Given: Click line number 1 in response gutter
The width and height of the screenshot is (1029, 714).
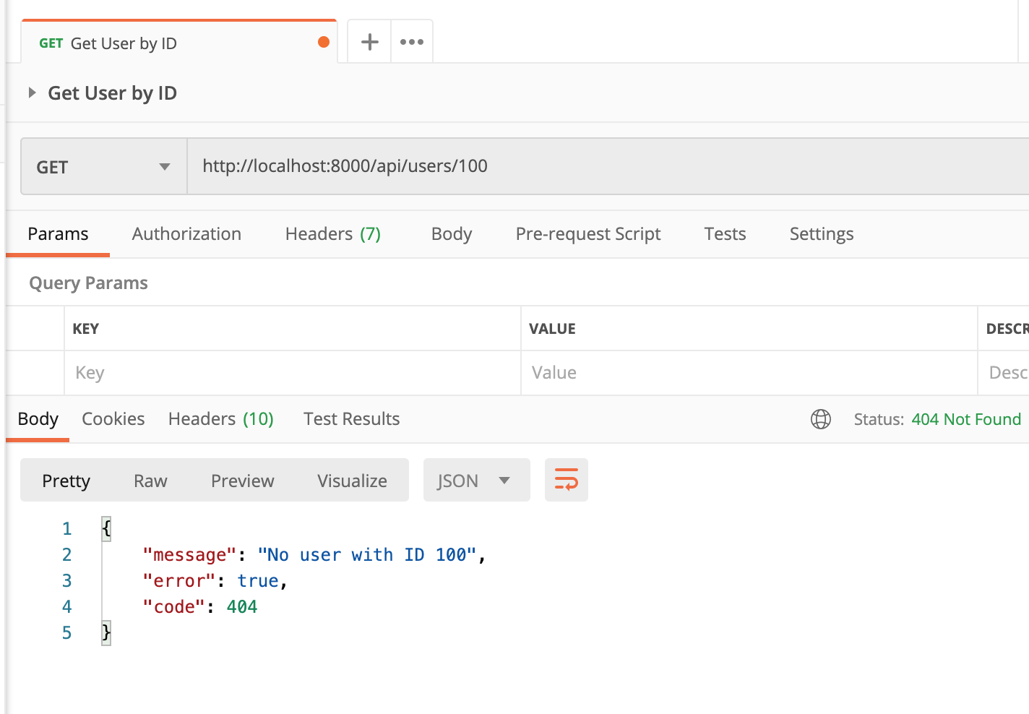Looking at the screenshot, I should tap(66, 529).
